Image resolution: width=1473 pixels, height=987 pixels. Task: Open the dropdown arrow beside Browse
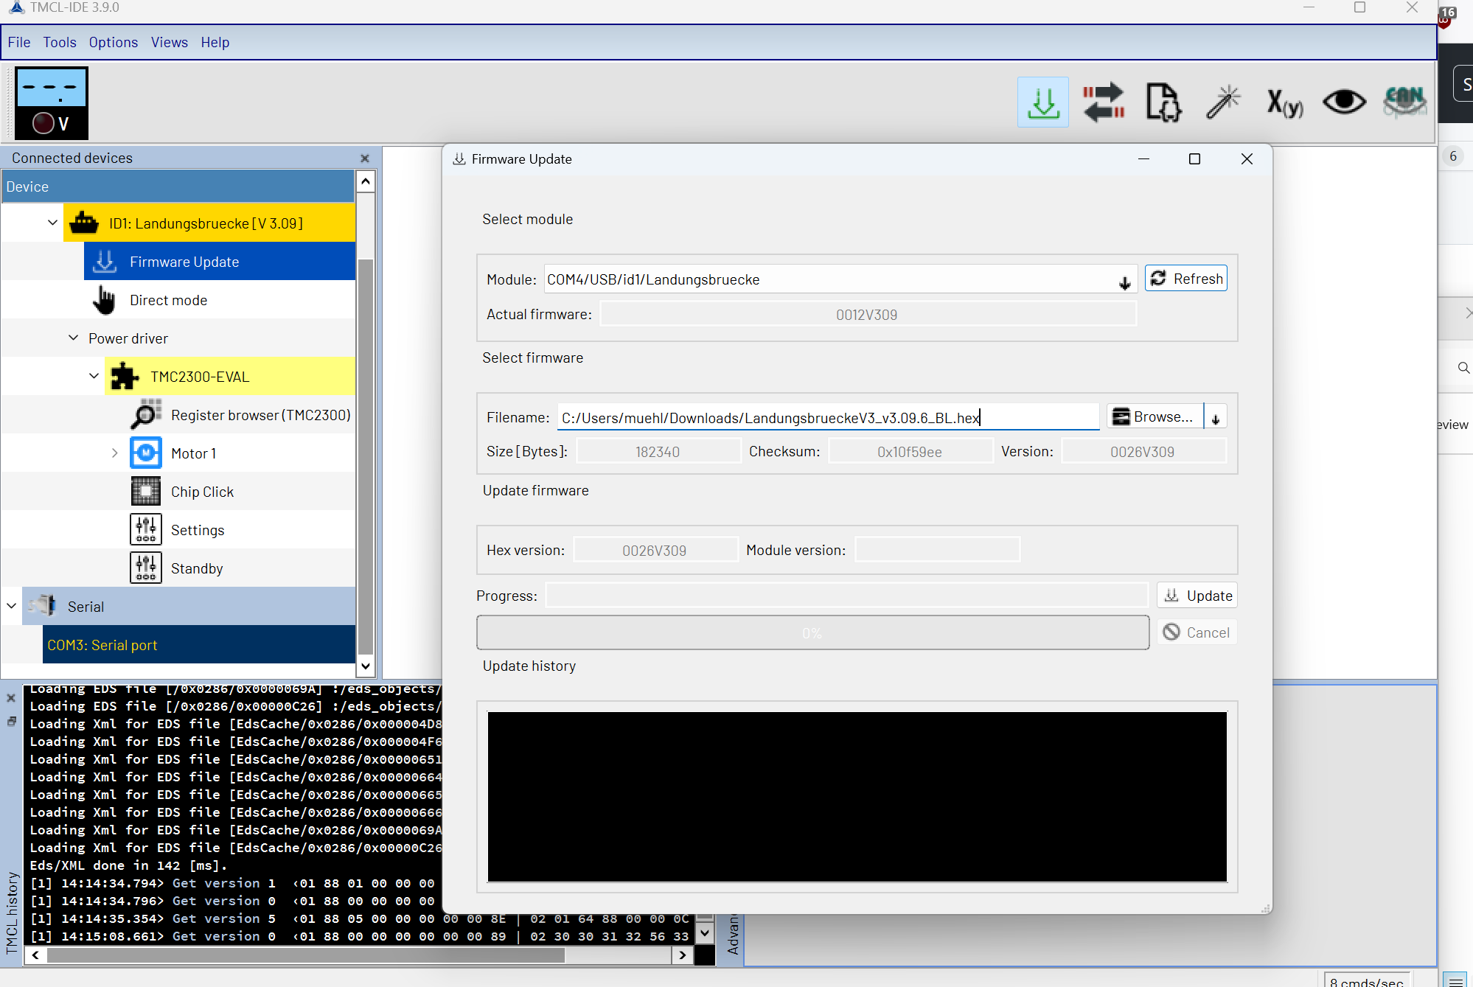[x=1216, y=417]
